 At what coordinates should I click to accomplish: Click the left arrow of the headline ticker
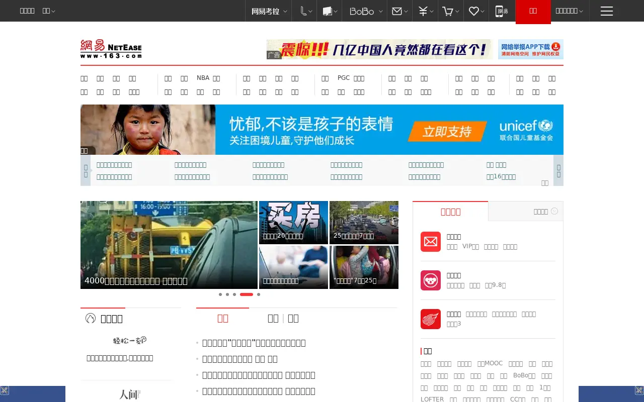pos(86,170)
